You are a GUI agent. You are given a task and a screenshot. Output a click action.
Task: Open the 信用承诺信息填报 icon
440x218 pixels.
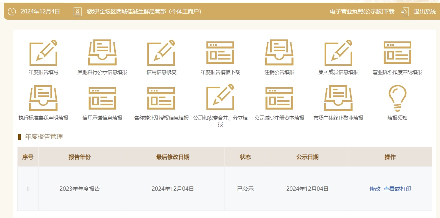click(102, 98)
